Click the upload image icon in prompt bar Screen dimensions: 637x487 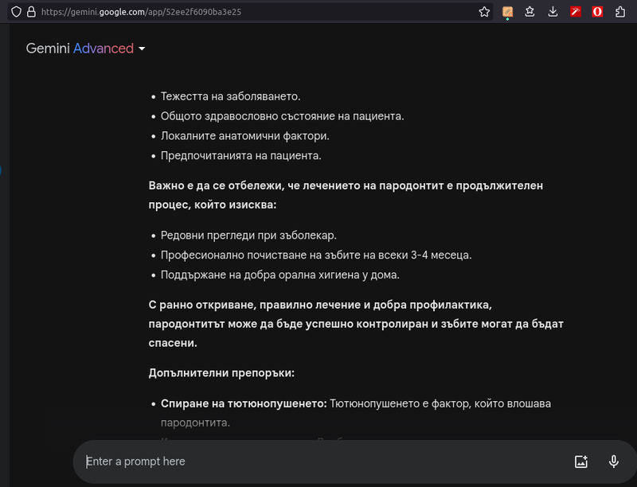click(x=581, y=462)
